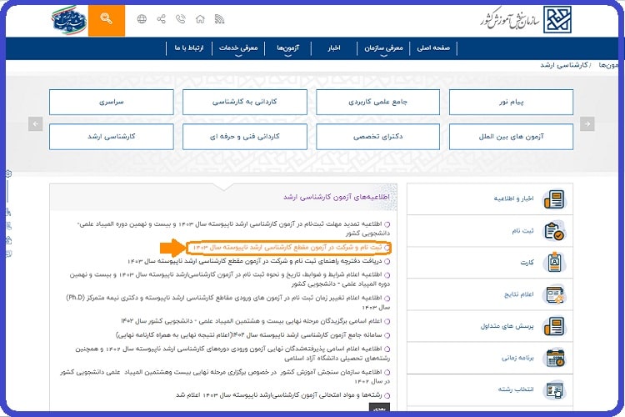This screenshot has width=625, height=417.
Task: Open the language globe icon
Action: [x=142, y=19]
